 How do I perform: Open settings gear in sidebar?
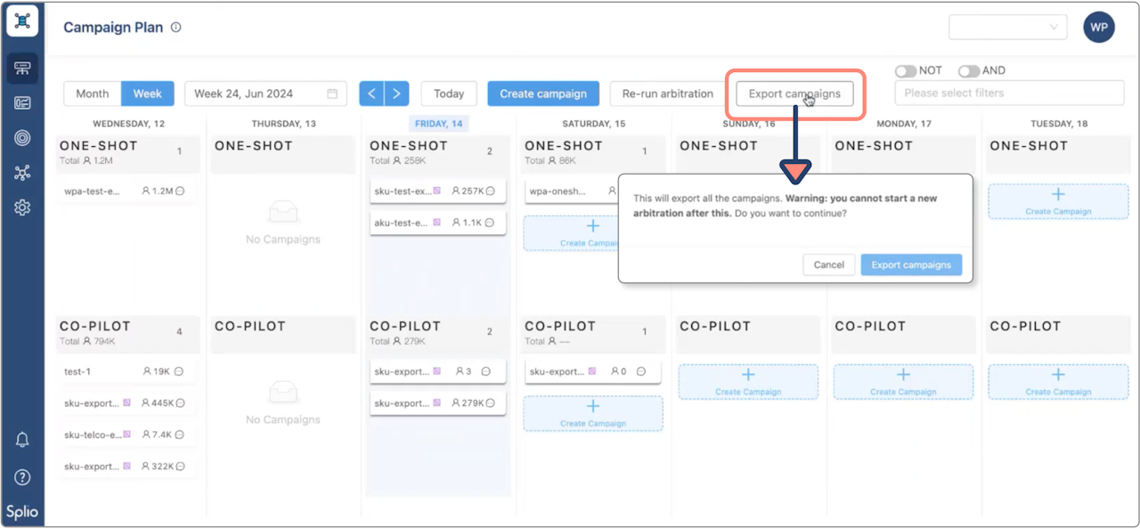pyautogui.click(x=22, y=208)
